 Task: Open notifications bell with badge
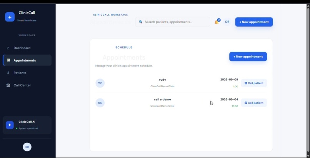click(x=217, y=21)
